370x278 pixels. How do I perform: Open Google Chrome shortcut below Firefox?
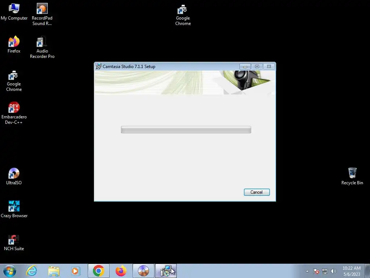click(x=14, y=81)
